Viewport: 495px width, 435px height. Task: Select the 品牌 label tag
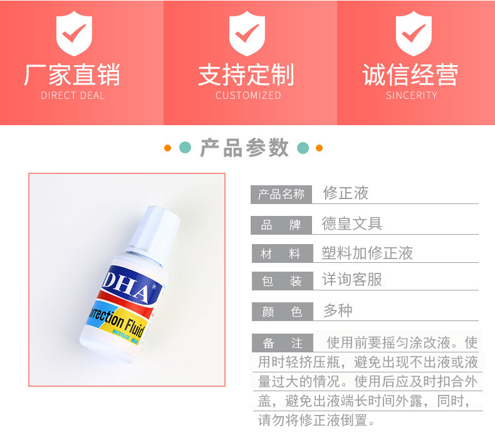point(281,225)
